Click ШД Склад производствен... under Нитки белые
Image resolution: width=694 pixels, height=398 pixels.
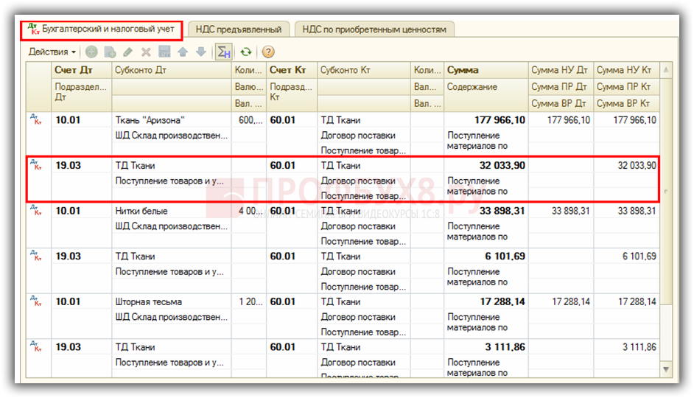(172, 226)
